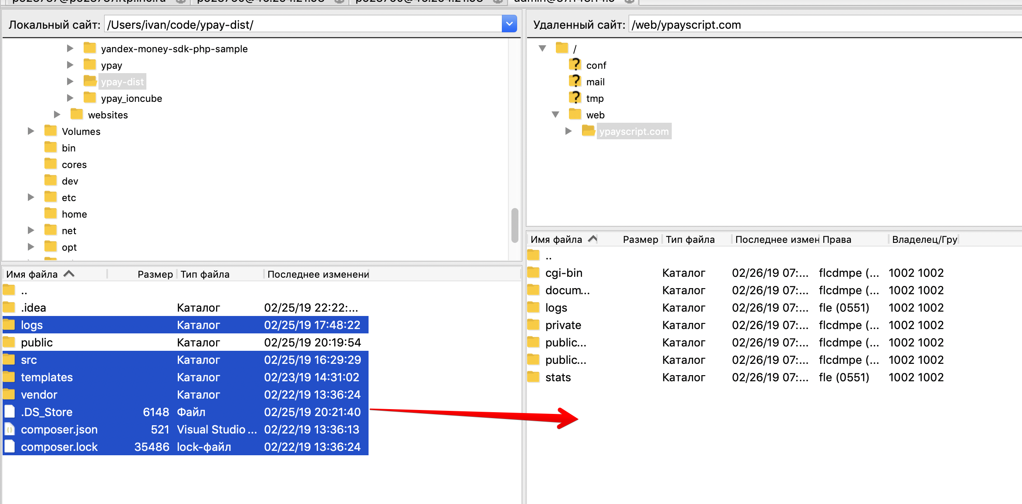1022x504 pixels.
Task: Select the private folder in remote list
Action: point(563,325)
